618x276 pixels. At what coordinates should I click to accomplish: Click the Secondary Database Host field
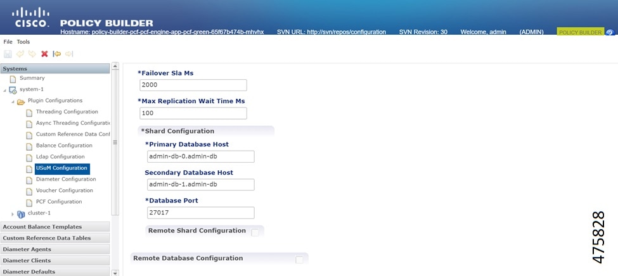point(201,185)
